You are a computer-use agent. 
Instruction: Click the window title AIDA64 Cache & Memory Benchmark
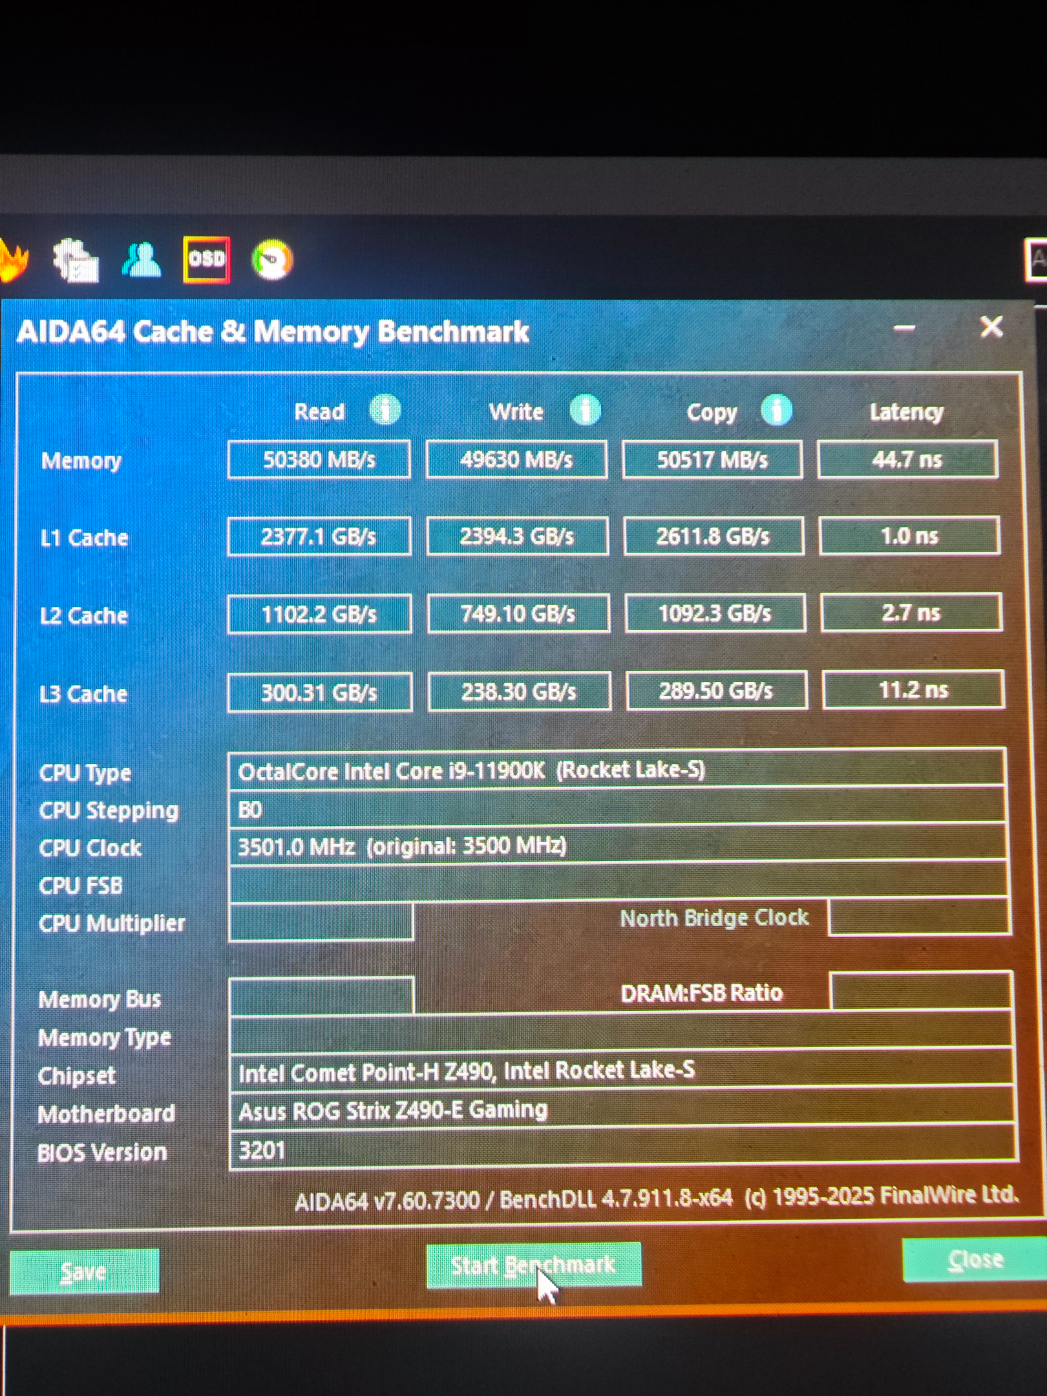tap(273, 332)
